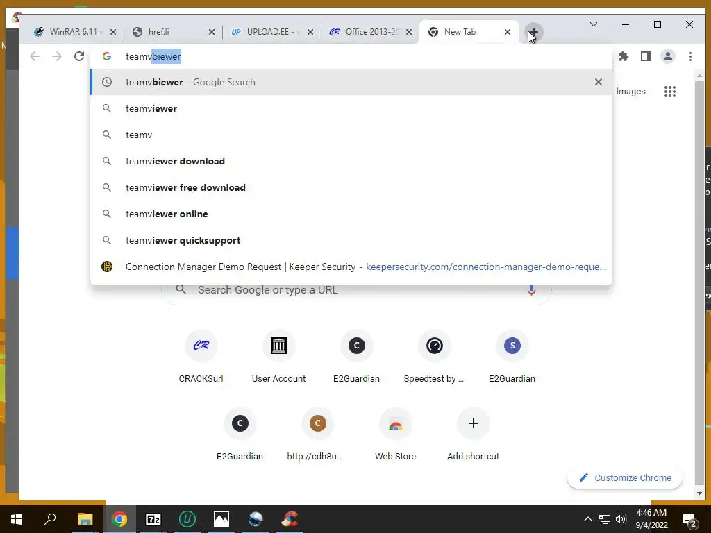Click the Customize Chrome button
The image size is (711, 533).
pos(625,477)
